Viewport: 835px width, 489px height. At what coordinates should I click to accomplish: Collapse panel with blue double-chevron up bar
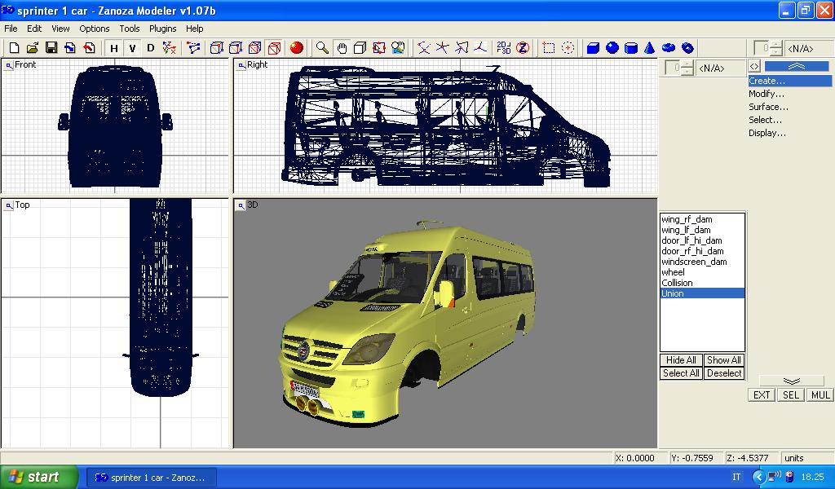[x=797, y=66]
